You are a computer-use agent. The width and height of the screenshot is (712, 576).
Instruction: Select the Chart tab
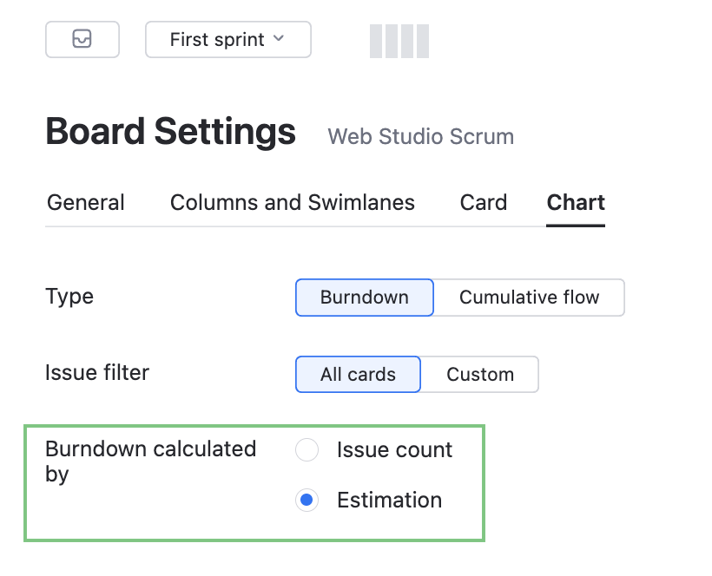576,203
